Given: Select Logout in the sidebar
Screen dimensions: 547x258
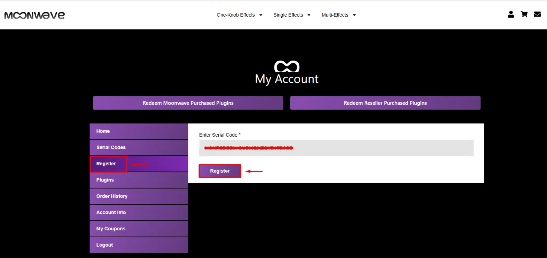Looking at the screenshot, I should click(x=139, y=245).
